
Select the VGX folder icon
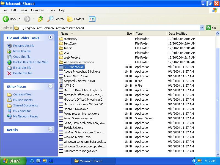(61, 53)
